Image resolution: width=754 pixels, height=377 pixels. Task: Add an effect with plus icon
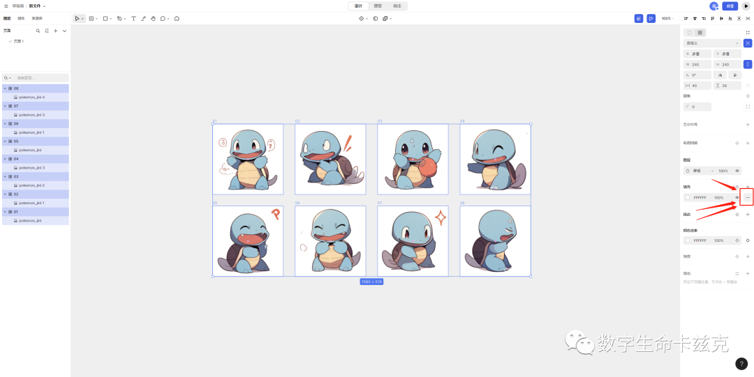[747, 256]
